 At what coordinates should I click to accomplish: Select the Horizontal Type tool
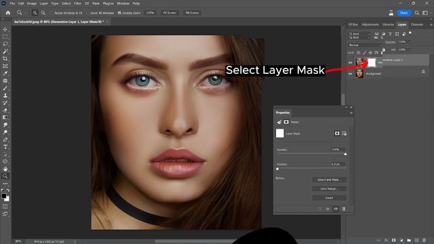tap(5, 147)
